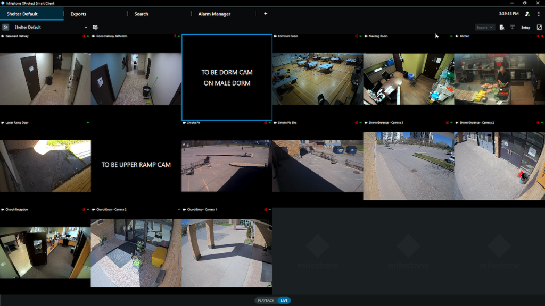Click camera icon beside Common Room title
545x306 pixels.
pyautogui.click(x=275, y=36)
